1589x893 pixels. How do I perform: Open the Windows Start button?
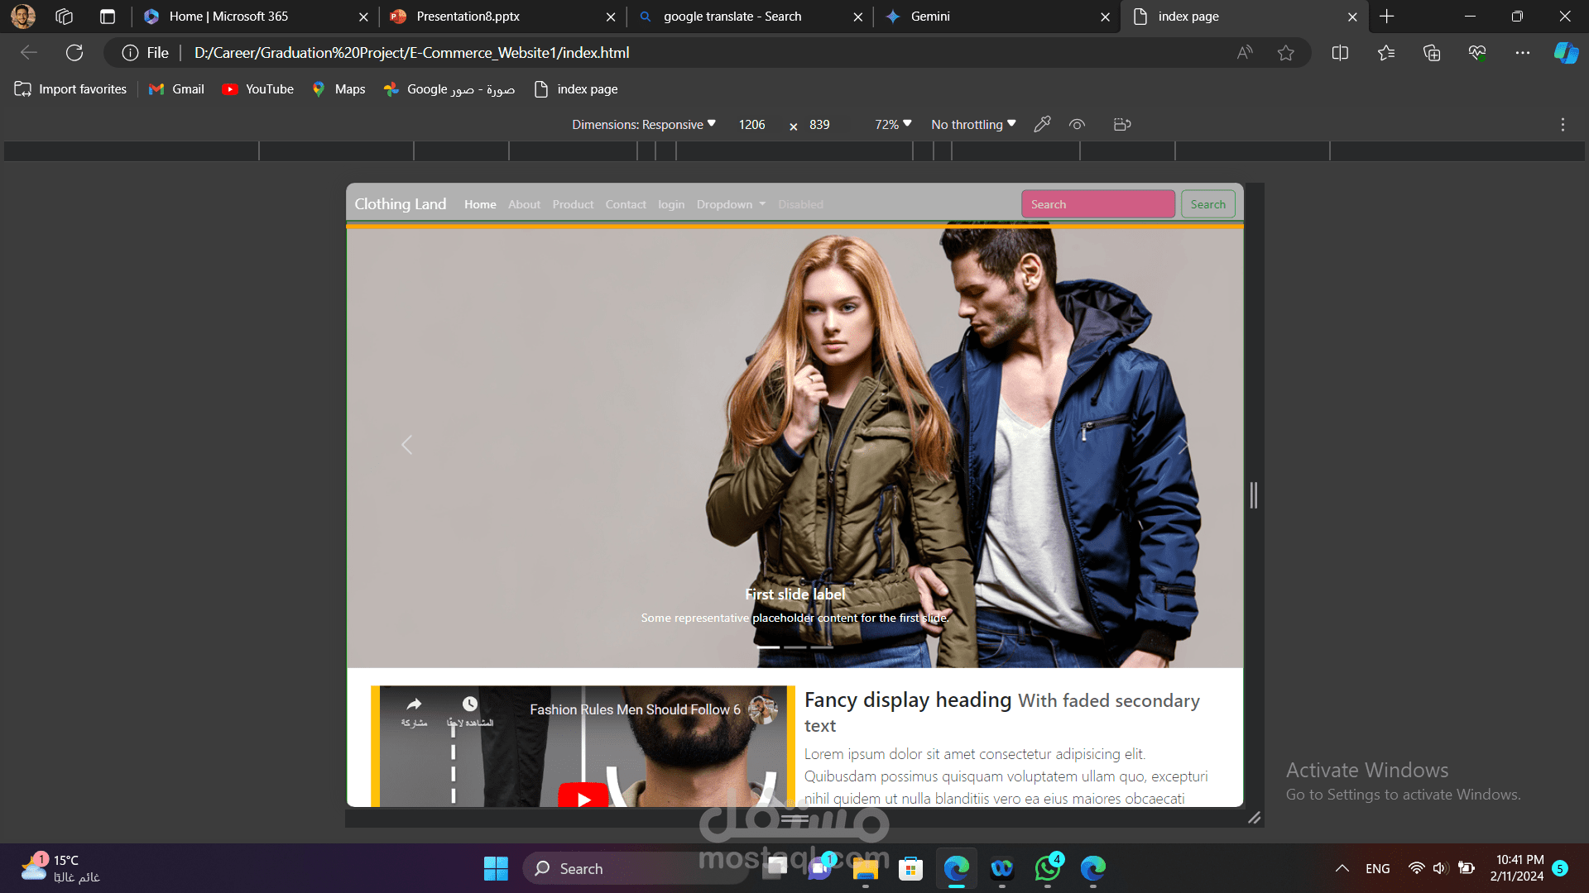point(496,869)
